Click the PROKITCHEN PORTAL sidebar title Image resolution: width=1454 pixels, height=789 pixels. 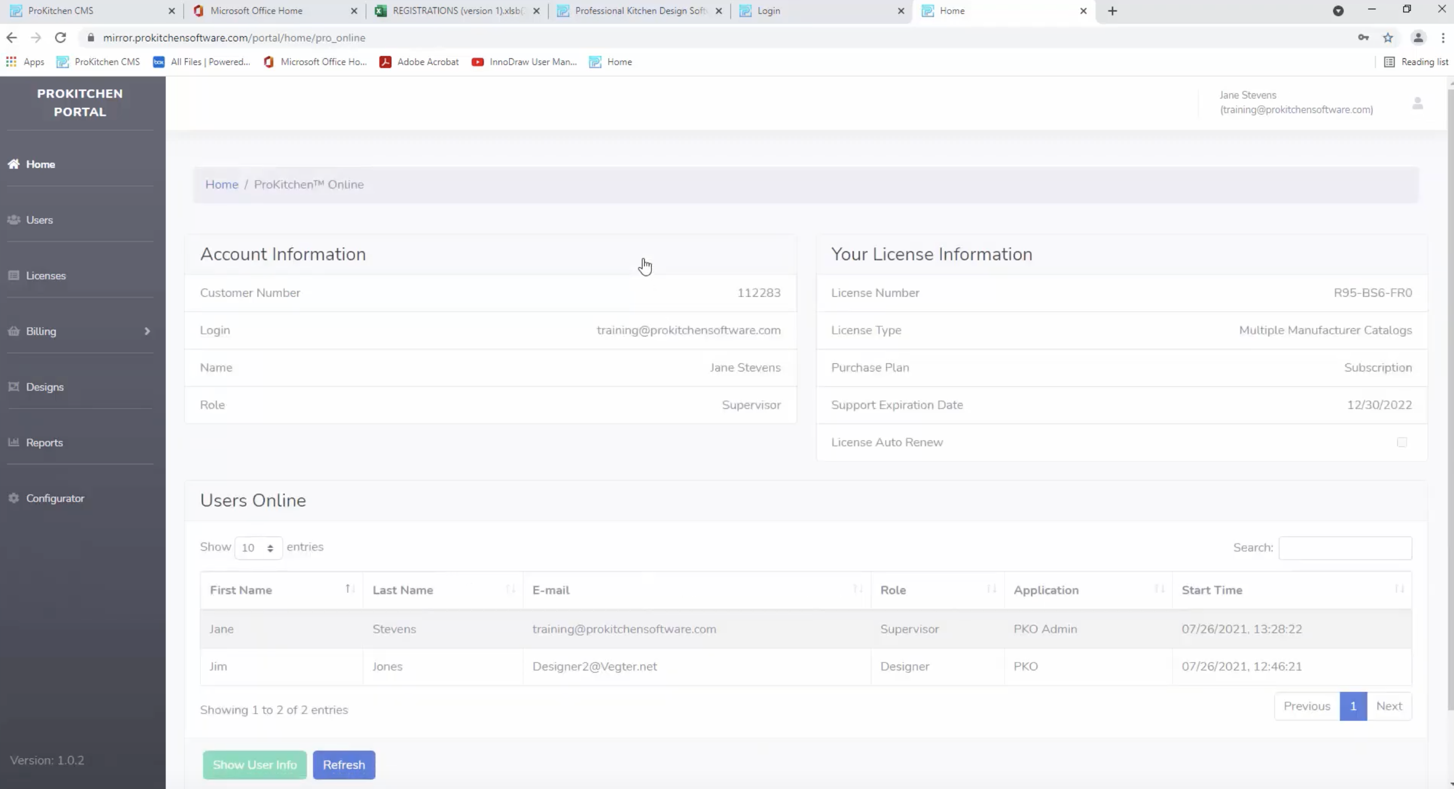tap(80, 103)
